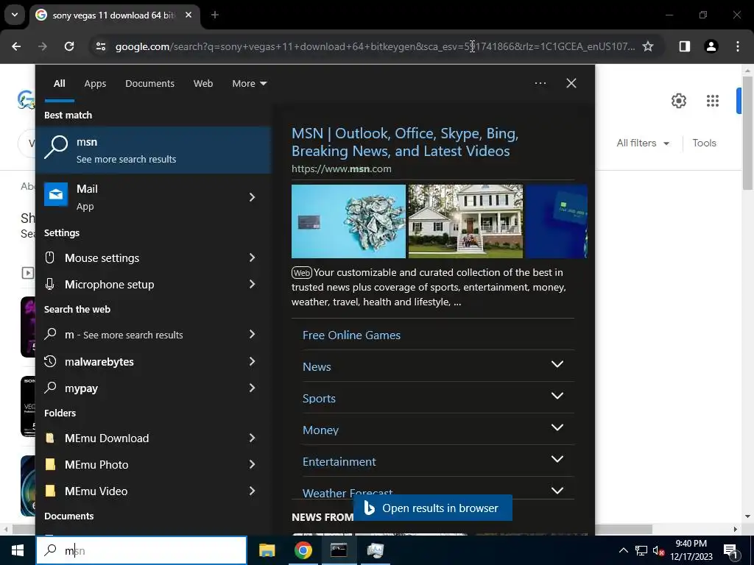Click the Chrome address bar URL

[x=375, y=46]
